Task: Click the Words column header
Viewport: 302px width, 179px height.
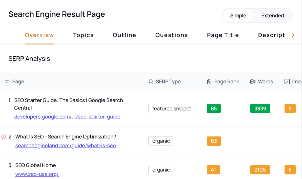Action: (x=265, y=81)
